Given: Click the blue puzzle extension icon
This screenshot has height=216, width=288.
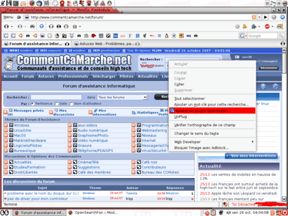Looking at the screenshot, I should 254,26.
